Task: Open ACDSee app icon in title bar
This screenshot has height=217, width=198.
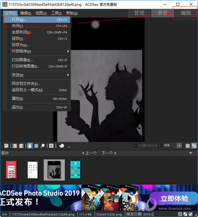Action: tap(5, 4)
